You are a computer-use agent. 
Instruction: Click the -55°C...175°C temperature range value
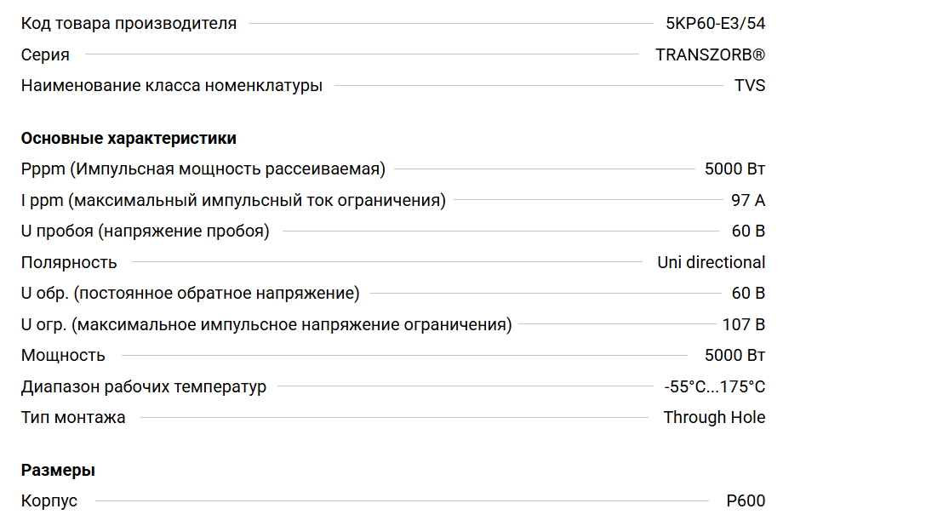click(715, 386)
